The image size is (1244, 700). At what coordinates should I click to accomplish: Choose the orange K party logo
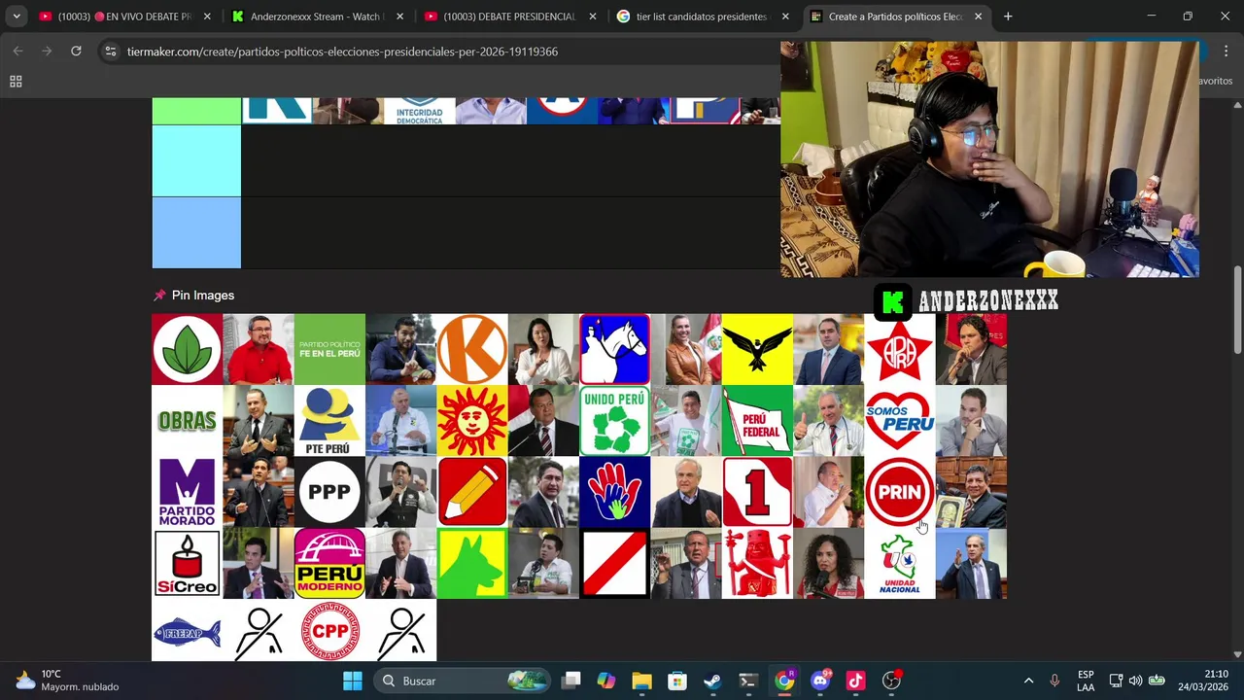coord(472,349)
